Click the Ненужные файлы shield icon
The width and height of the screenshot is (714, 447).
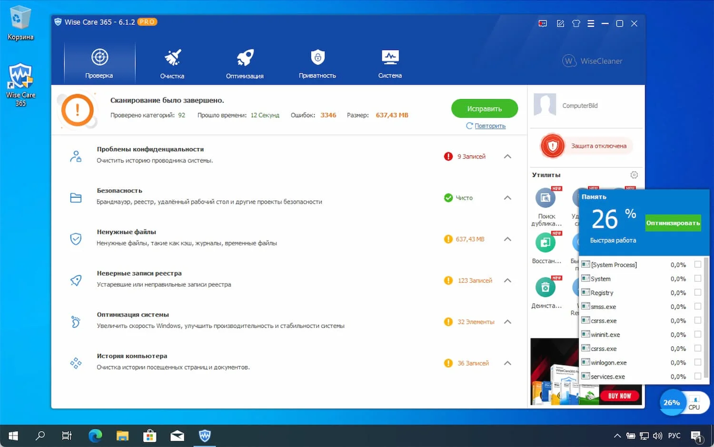tap(76, 239)
